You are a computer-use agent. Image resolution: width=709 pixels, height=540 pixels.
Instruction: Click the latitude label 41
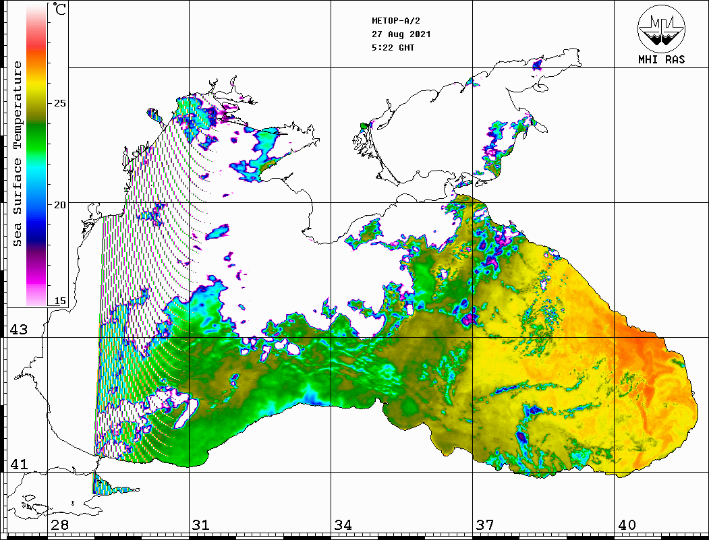coord(18,464)
